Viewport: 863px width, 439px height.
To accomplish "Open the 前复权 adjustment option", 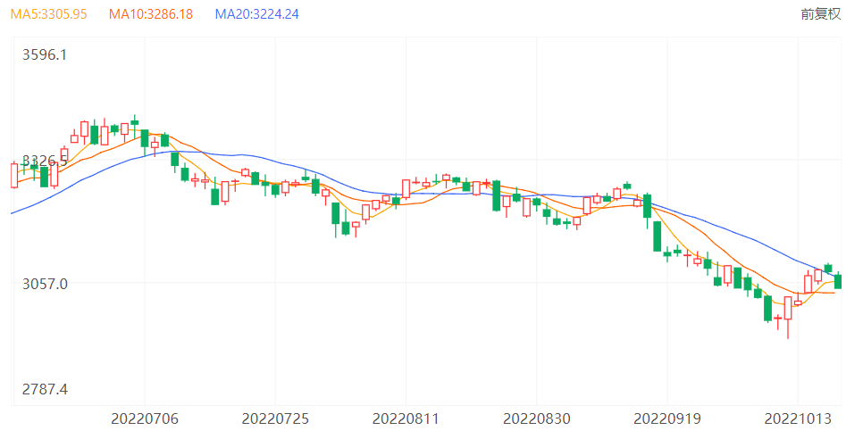I will (x=821, y=14).
